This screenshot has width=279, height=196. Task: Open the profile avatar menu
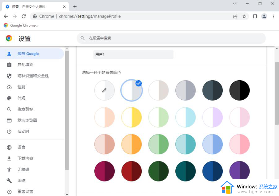point(264,16)
